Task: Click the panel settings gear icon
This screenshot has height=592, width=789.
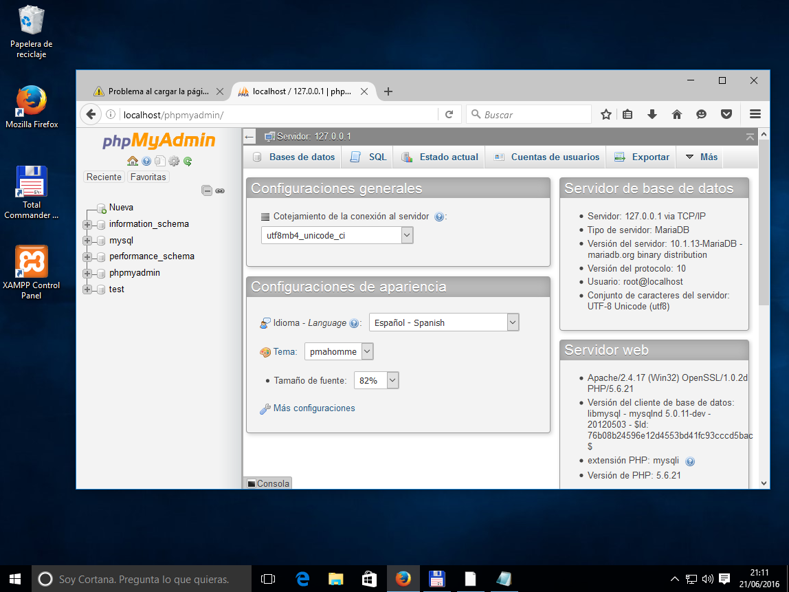Action: pos(174,161)
